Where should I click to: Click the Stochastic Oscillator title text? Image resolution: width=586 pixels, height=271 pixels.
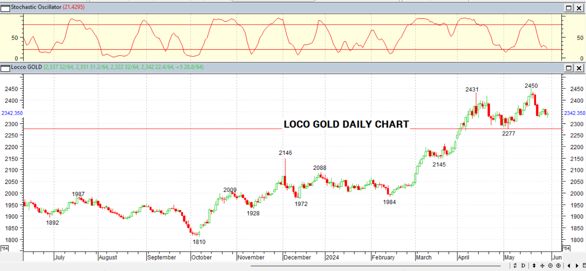click(x=36, y=7)
